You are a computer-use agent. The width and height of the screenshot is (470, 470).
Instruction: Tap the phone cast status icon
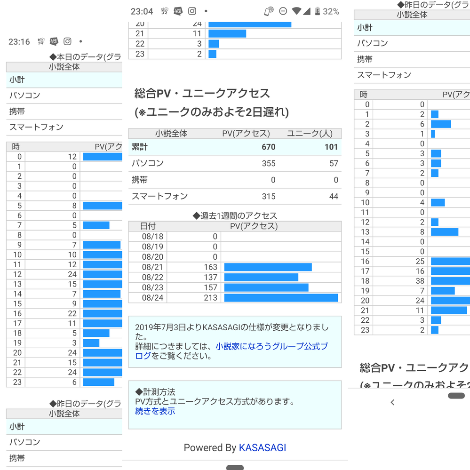point(269,11)
